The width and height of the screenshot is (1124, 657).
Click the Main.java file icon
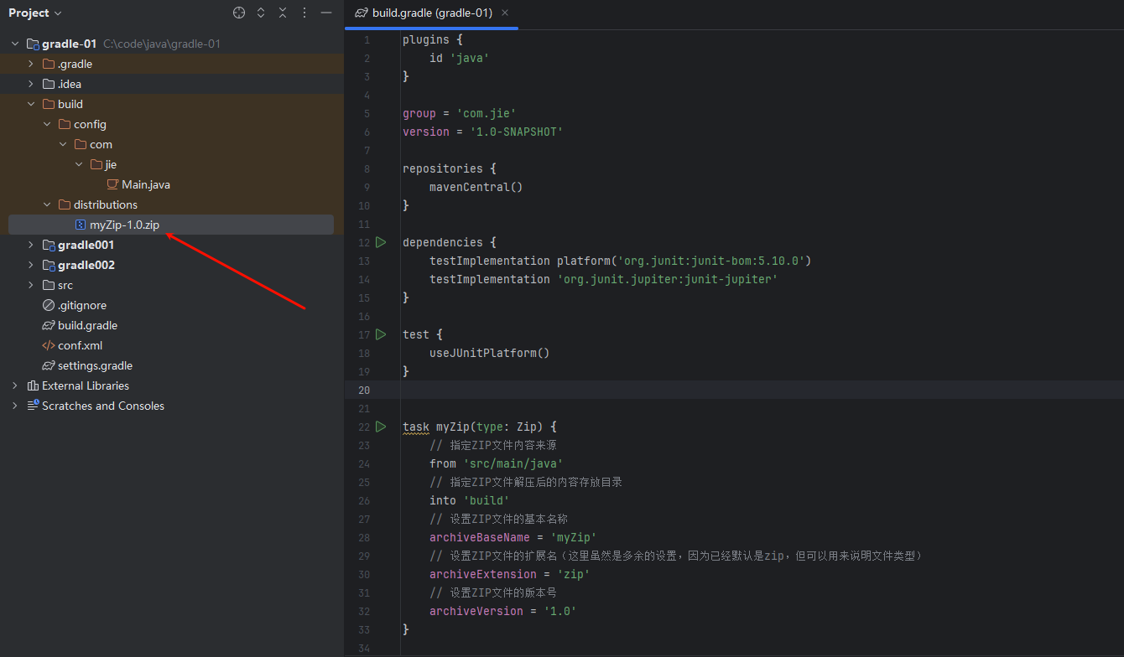(112, 184)
